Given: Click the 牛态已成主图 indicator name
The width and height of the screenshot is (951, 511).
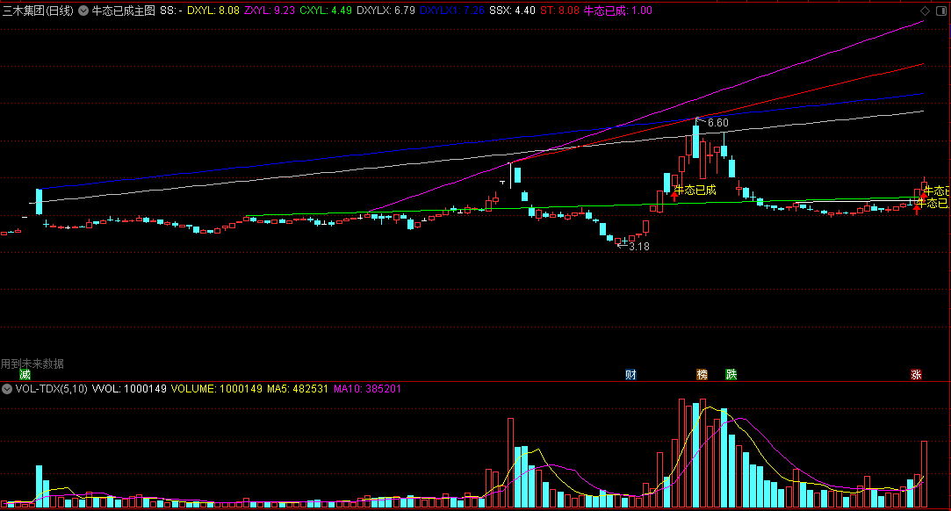Looking at the screenshot, I should 123,11.
